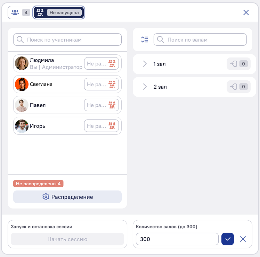Click the enter room icon for '1 зал'

coord(234,64)
